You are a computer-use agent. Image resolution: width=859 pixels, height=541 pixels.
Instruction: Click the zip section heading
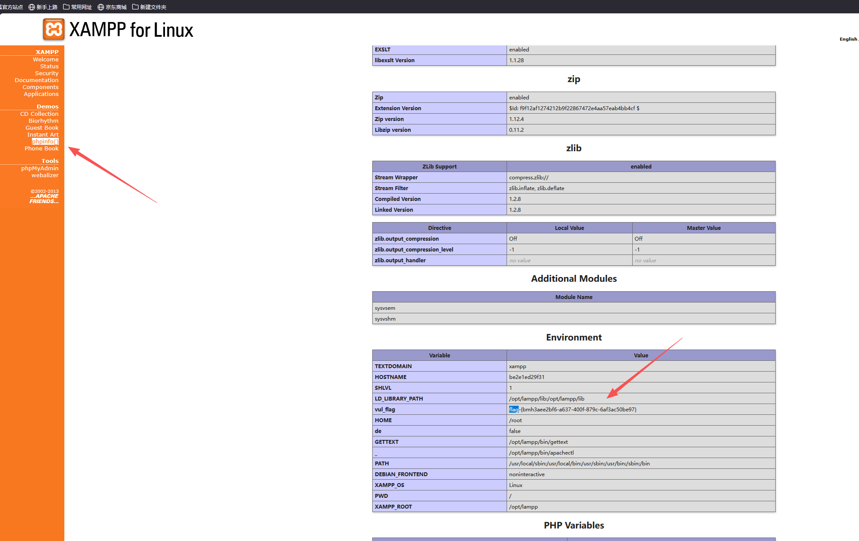click(574, 79)
